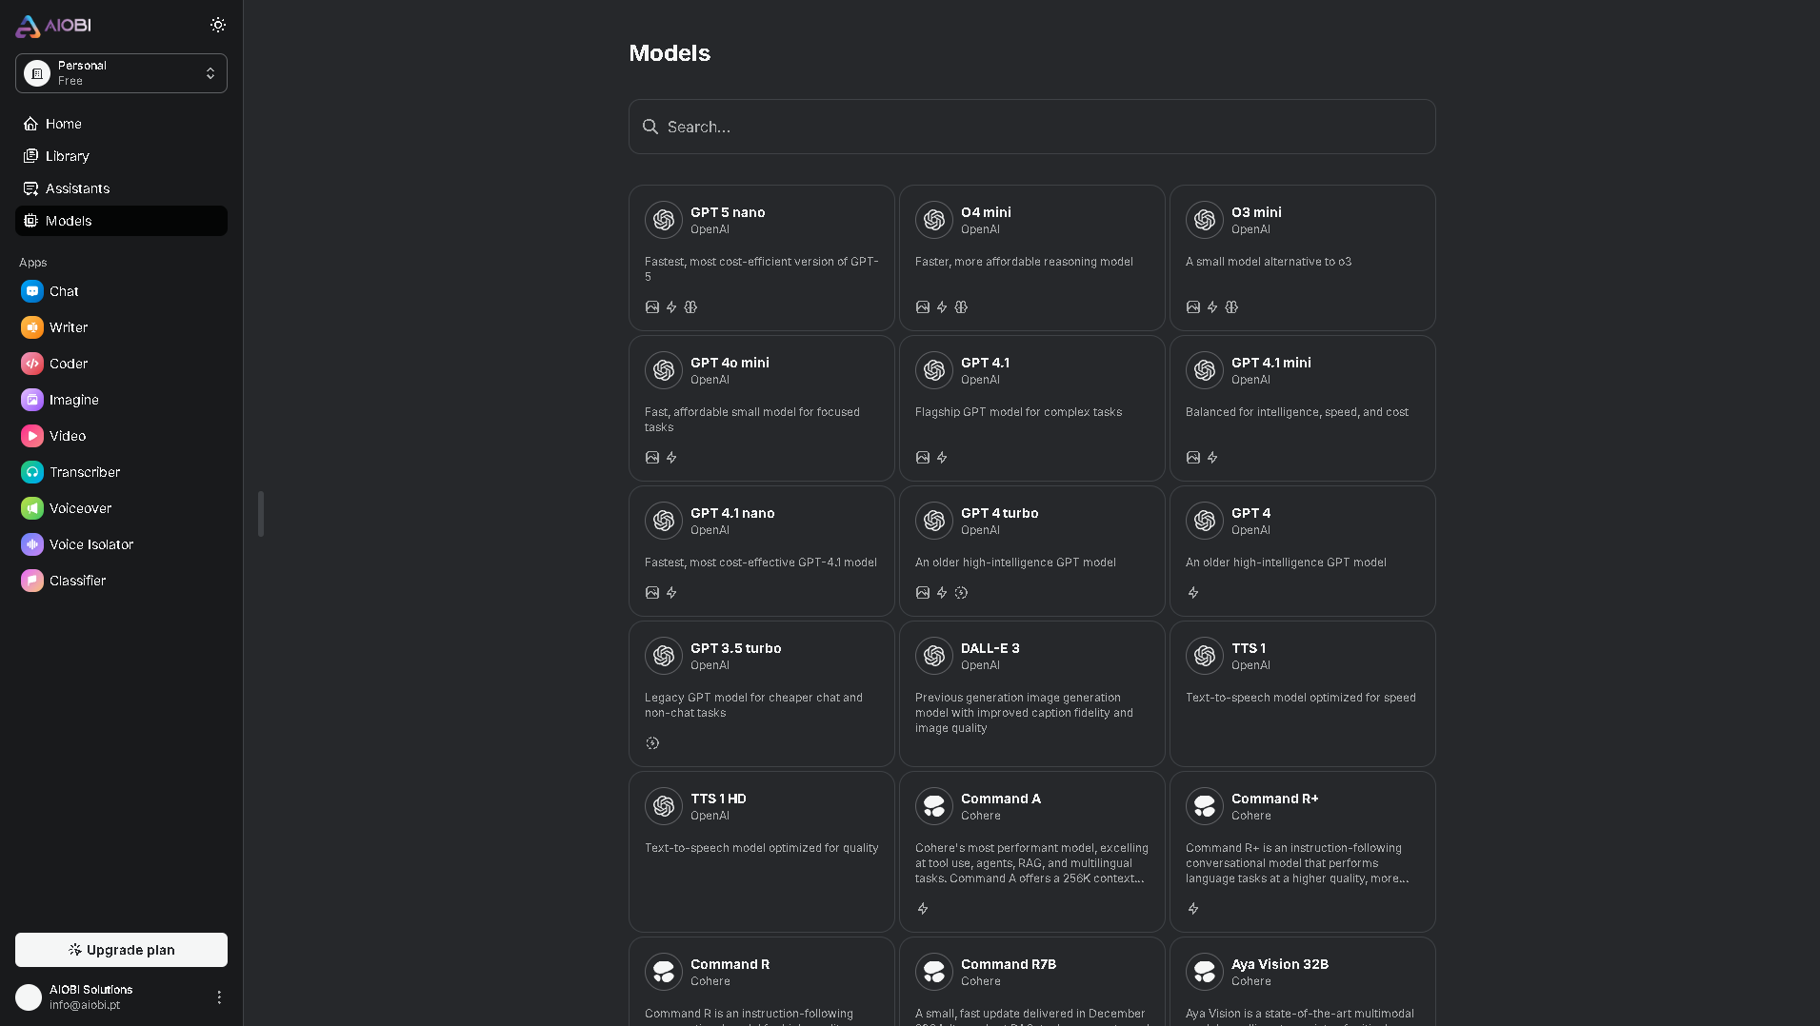Go to the Library section
1820x1026 pixels.
121,155
